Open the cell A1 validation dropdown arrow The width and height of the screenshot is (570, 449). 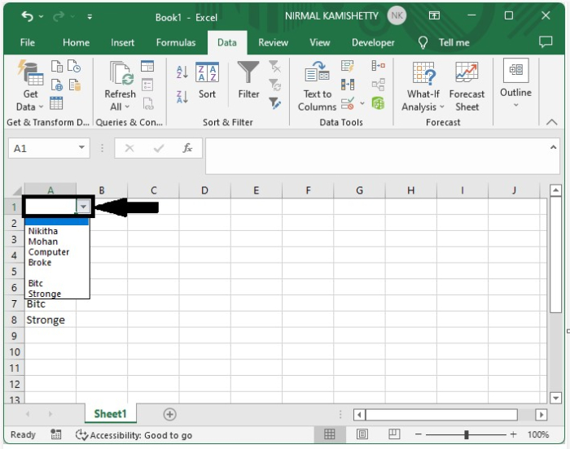click(83, 207)
